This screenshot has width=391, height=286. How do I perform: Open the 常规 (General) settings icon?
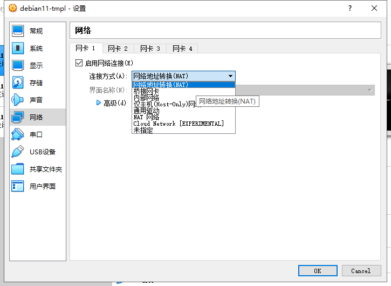pyautogui.click(x=18, y=31)
